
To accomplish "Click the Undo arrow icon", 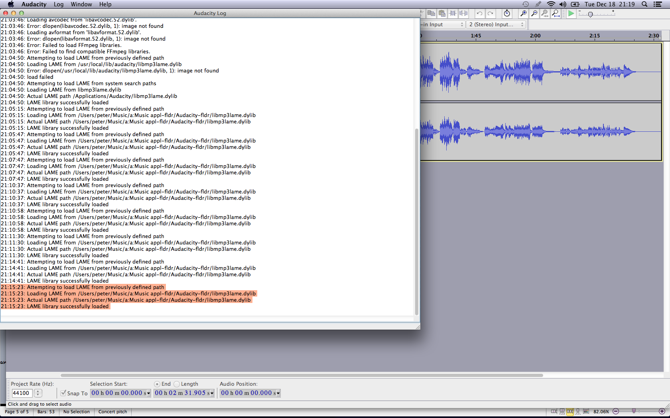I will 479,14.
